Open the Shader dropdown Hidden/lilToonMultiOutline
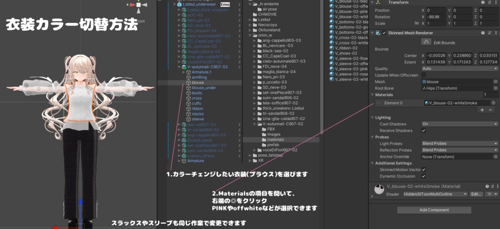The width and height of the screenshot is (500, 229). pos(435,194)
